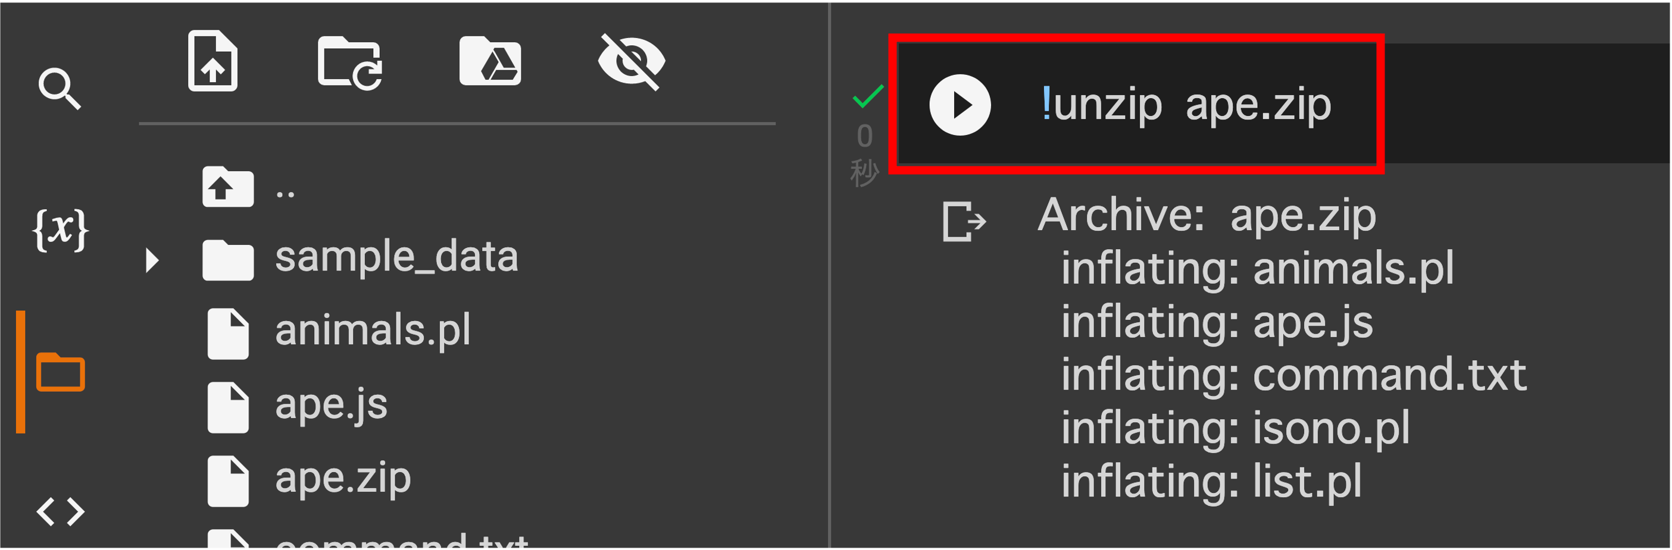Image resolution: width=1672 pixels, height=550 pixels.
Task: Run the unzip ape.zip cell
Action: coord(960,105)
